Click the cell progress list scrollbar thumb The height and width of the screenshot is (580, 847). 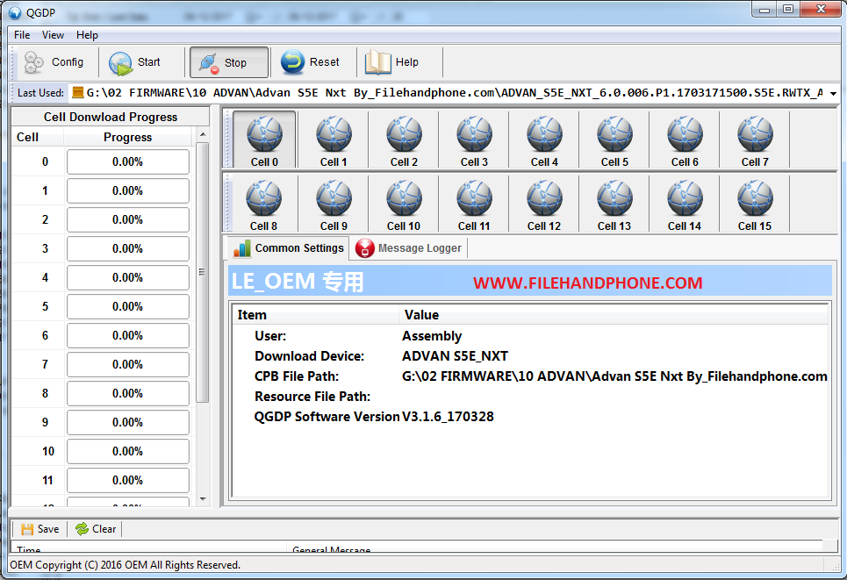203,272
